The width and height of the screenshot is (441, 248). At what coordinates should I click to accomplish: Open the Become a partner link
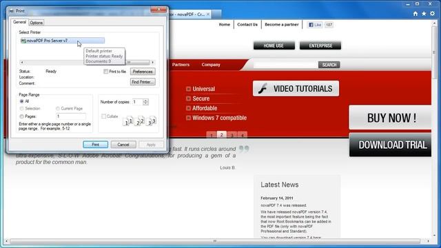pos(282,25)
